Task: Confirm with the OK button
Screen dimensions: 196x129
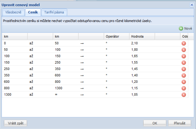Action: [155, 123]
